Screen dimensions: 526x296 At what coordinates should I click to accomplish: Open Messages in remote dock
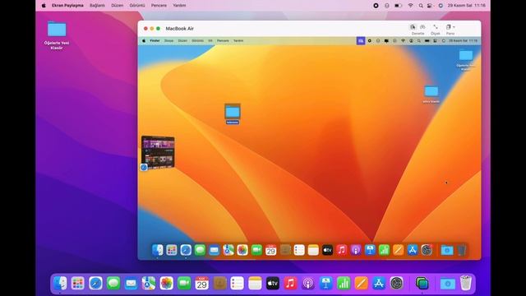[x=200, y=250]
